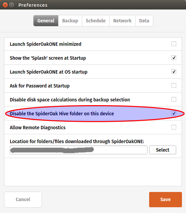
Task: Enable Ask for Password at Startup
Action: click(174, 85)
